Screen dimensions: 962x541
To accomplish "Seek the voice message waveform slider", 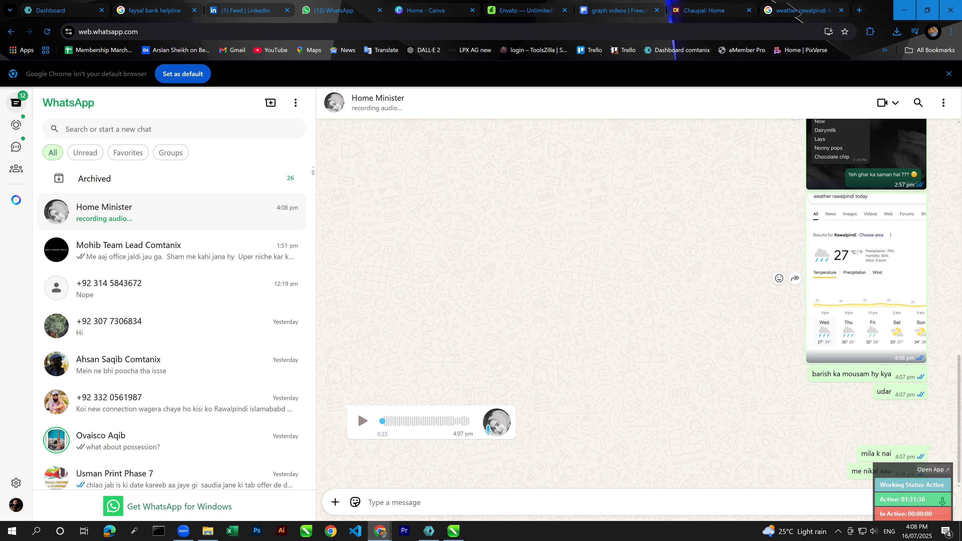I will [424, 421].
